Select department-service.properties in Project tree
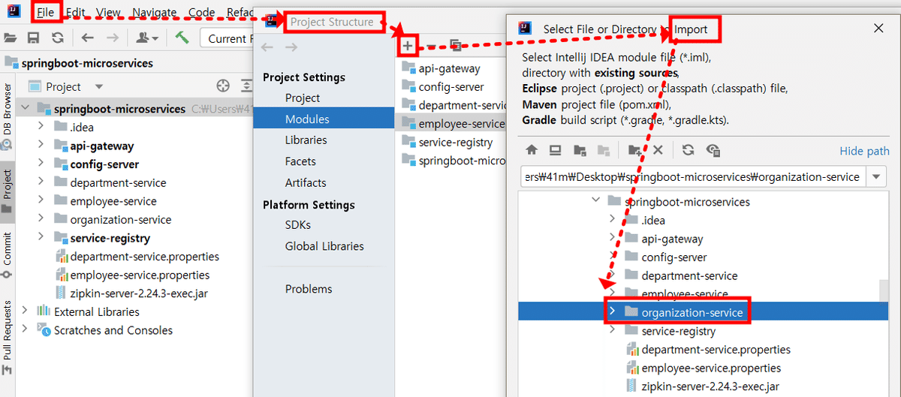901x397 pixels. 144,257
